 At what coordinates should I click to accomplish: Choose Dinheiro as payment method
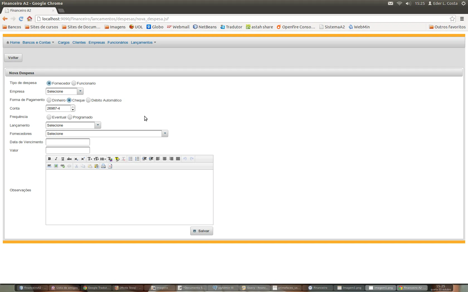click(49, 100)
